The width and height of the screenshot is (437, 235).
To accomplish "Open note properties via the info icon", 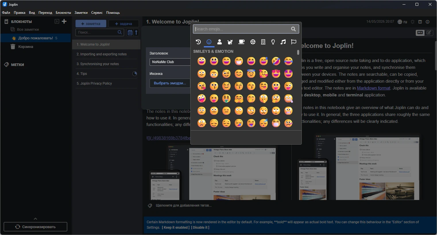I will (428, 22).
